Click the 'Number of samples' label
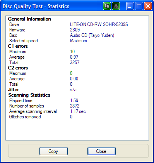Screen dimensions: 154x163 click(27, 106)
